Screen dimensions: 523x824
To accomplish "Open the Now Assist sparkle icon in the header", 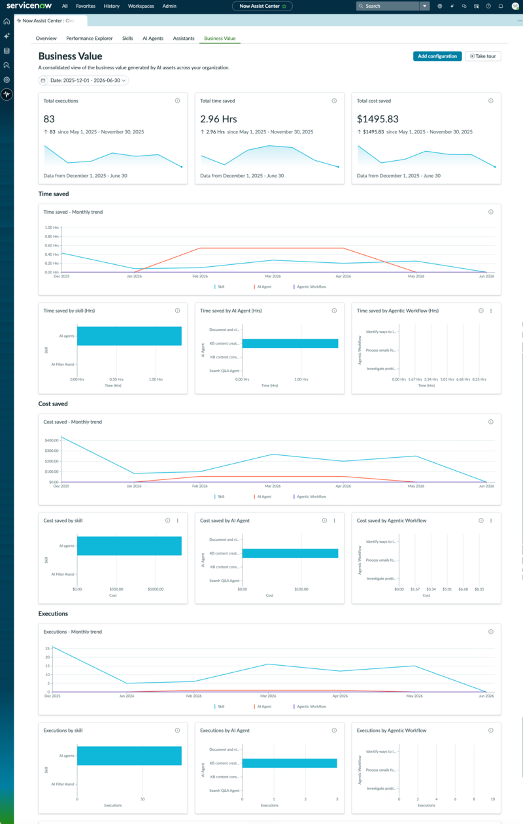I will [x=452, y=6].
